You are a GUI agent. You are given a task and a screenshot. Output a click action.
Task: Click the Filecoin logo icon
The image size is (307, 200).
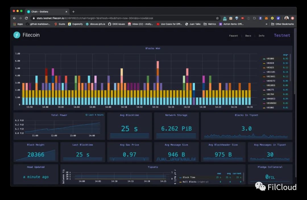click(17, 35)
